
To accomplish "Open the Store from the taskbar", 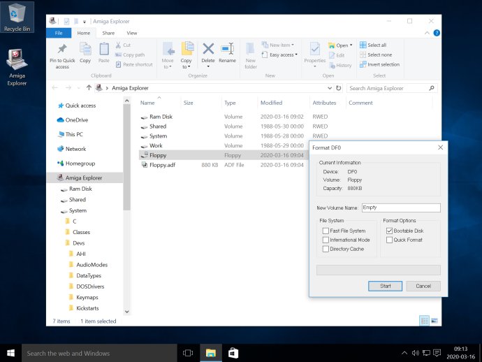I will (x=233, y=353).
